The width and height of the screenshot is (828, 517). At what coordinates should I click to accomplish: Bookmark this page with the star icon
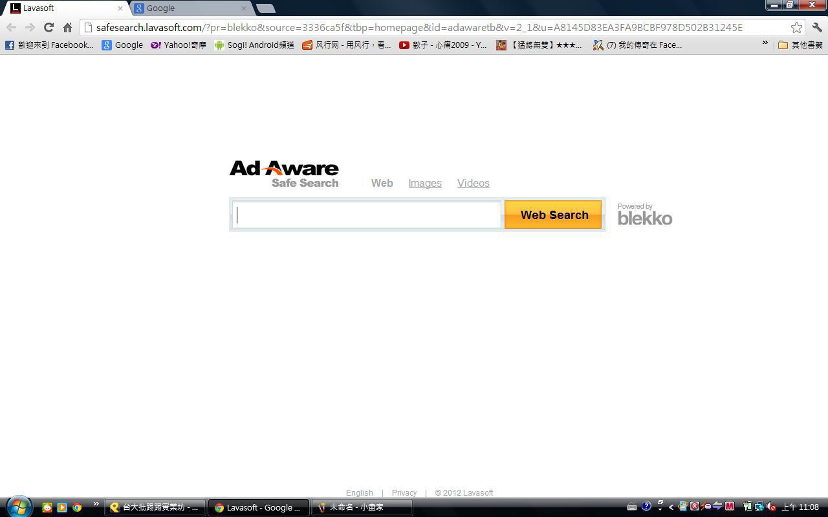pyautogui.click(x=796, y=27)
